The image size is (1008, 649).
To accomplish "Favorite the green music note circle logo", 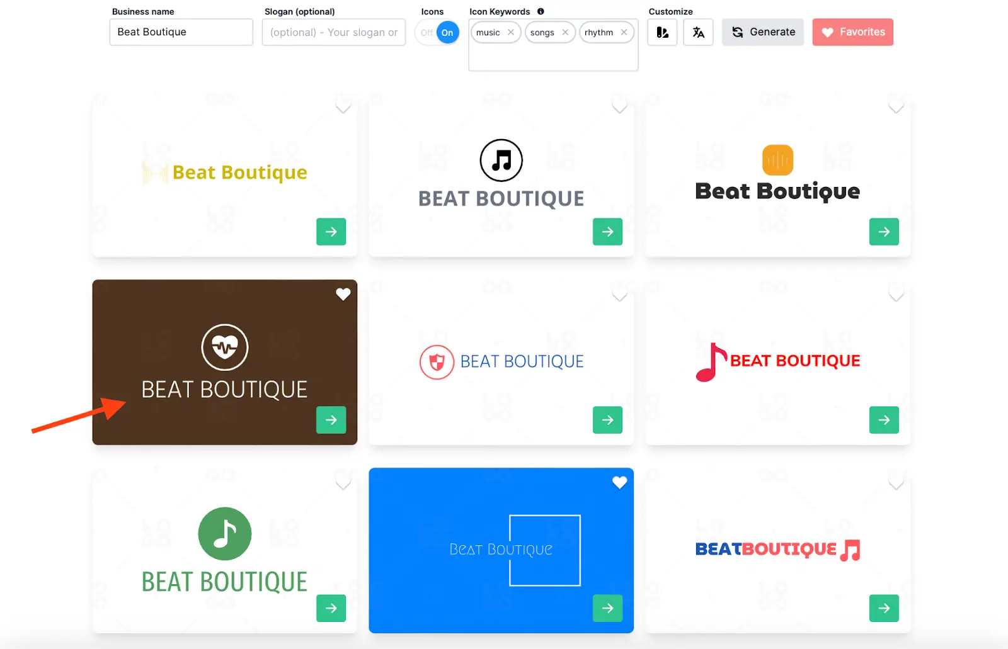I will [x=343, y=483].
